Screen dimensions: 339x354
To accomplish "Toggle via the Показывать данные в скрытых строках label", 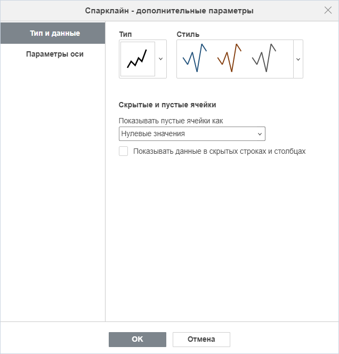I will [219, 151].
